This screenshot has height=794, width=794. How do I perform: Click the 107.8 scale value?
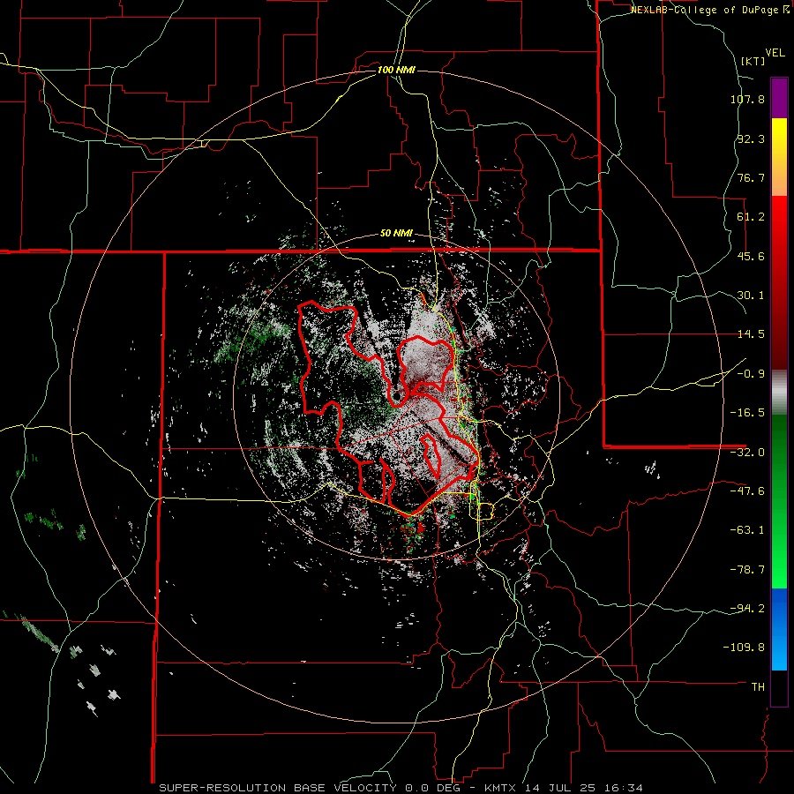point(747,99)
